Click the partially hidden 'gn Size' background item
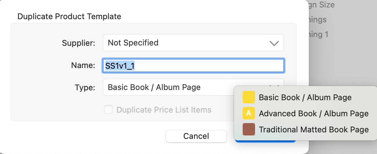The width and height of the screenshot is (377, 154). pos(319,5)
